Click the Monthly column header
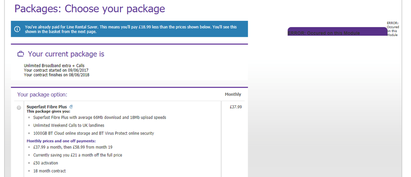 (233, 94)
